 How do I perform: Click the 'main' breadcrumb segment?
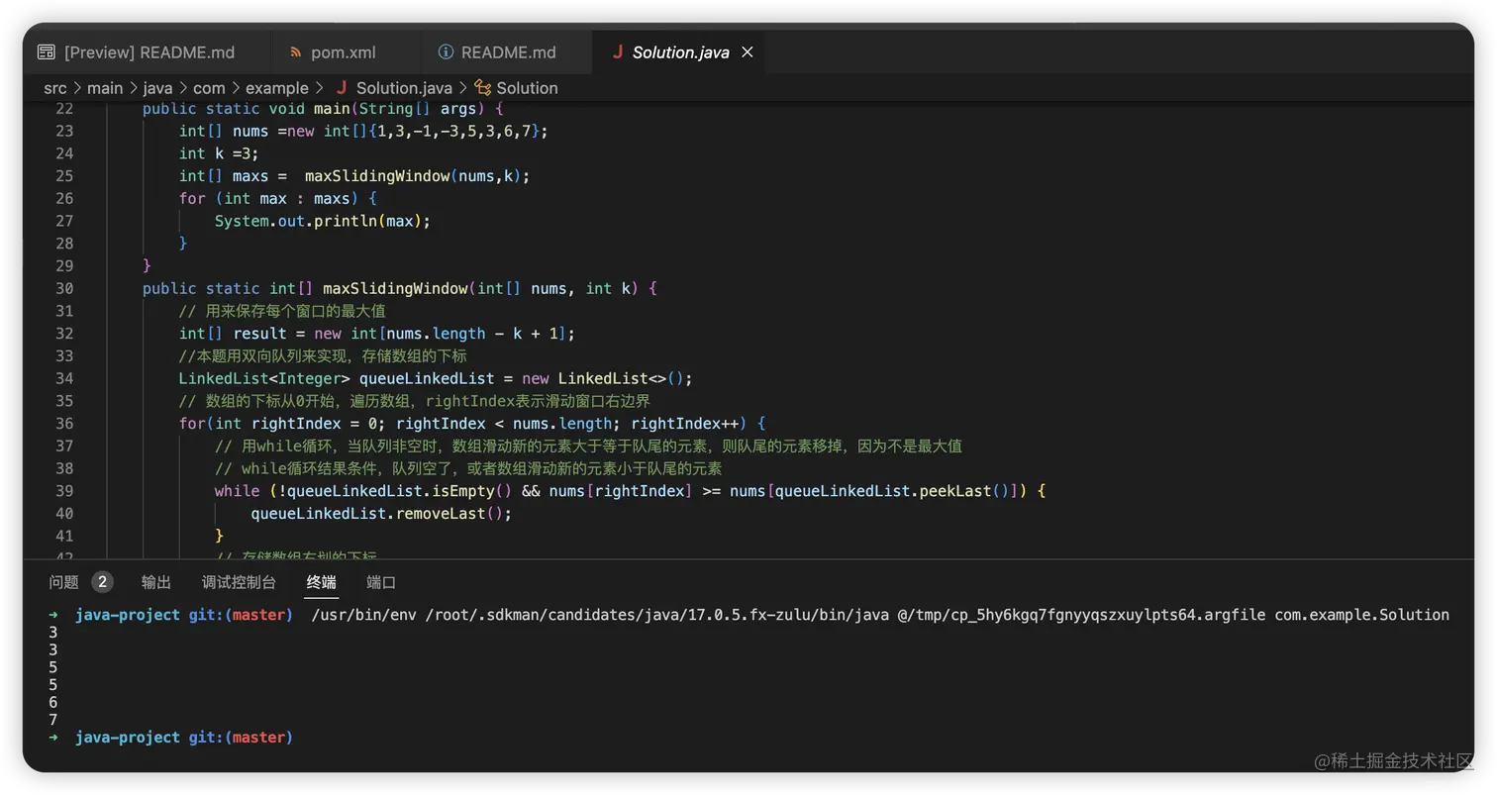pyautogui.click(x=105, y=88)
